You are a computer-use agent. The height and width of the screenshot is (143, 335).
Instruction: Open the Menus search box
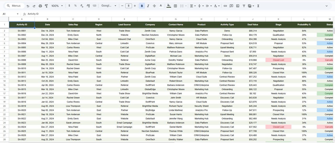tap(14, 6)
